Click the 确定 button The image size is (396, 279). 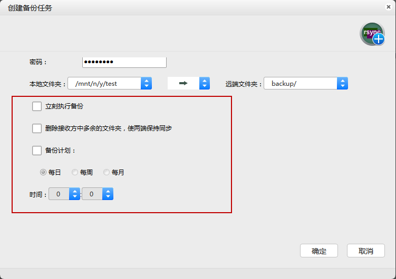319,251
